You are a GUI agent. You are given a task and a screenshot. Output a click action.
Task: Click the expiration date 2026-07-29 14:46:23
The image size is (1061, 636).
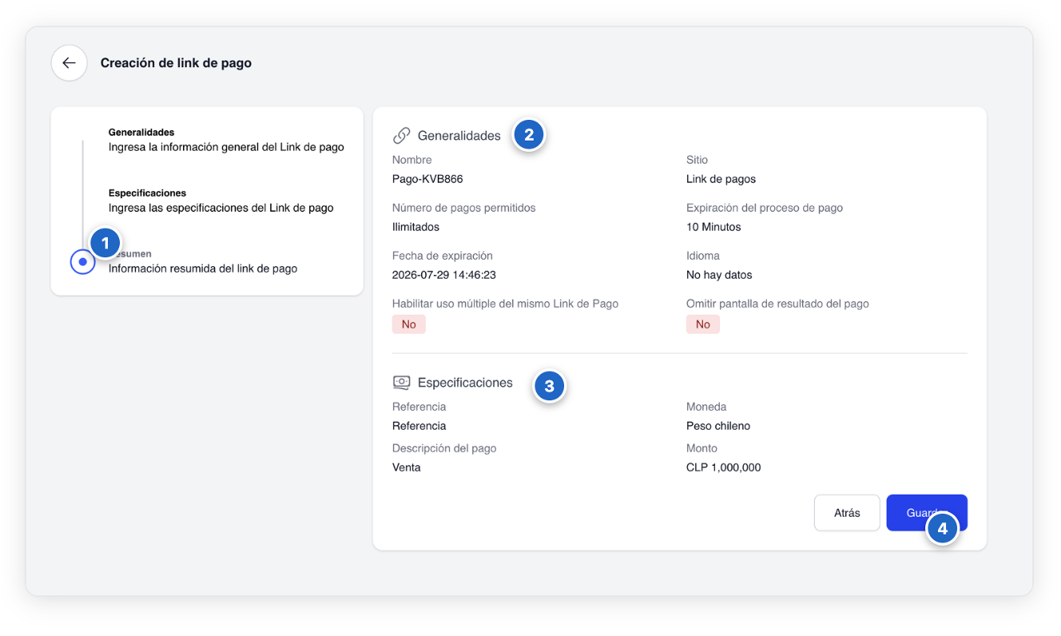tap(444, 275)
